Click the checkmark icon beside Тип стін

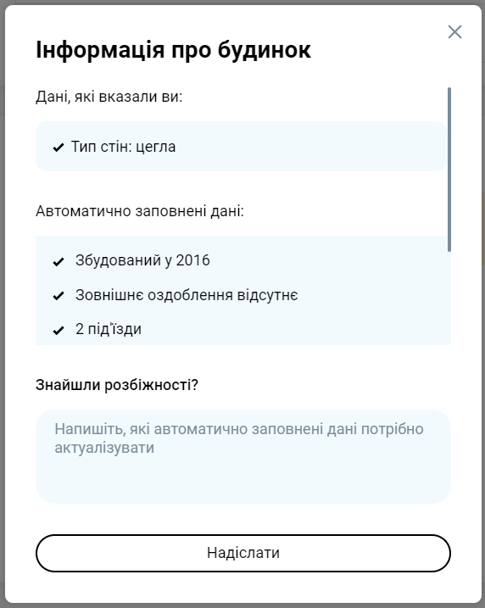pos(59,148)
